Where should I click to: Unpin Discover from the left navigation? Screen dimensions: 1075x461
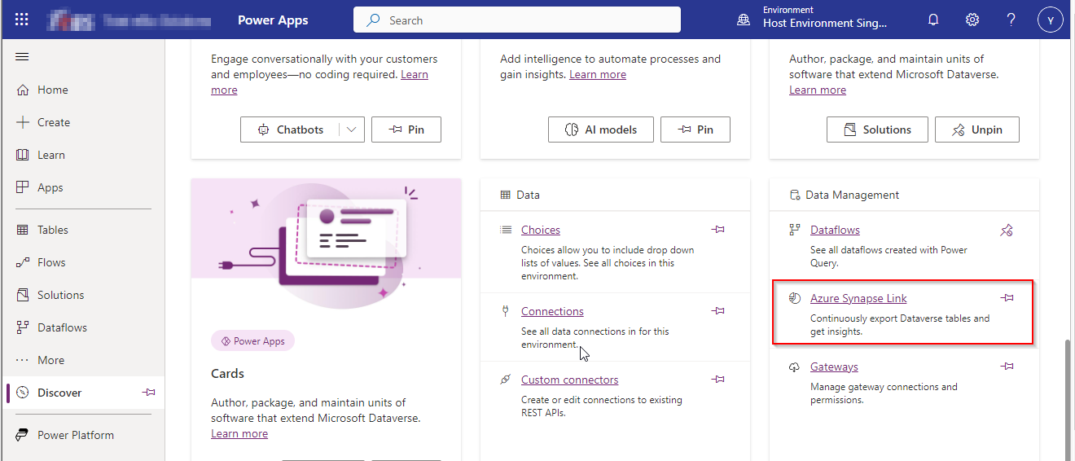click(x=149, y=393)
